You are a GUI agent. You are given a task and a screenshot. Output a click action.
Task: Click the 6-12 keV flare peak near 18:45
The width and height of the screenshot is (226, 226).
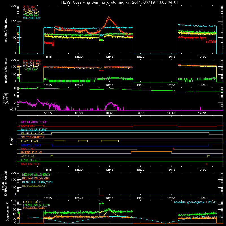tap(108, 17)
